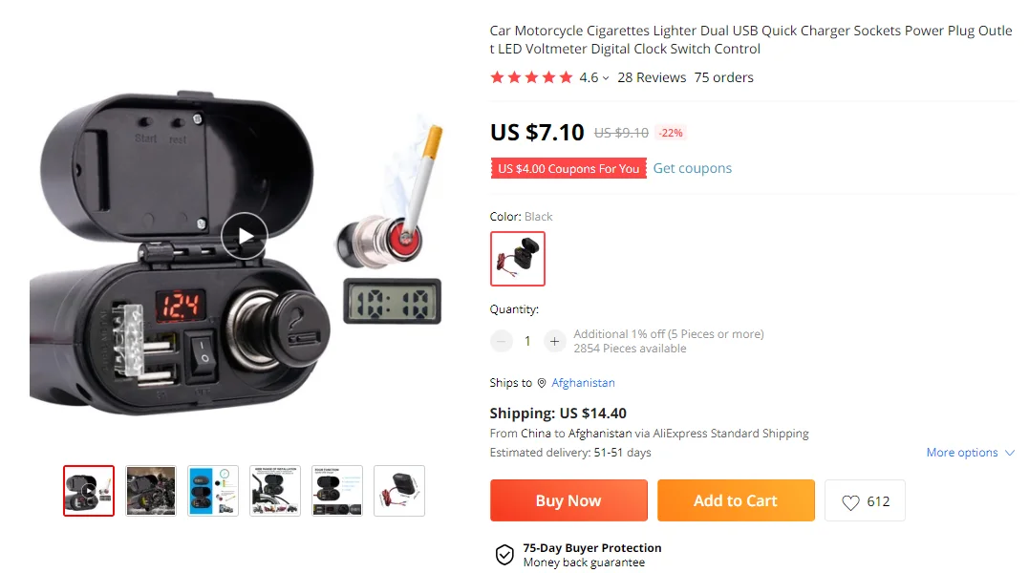Select the fourth installation range thumbnail
This screenshot has height=573, width=1029.
(275, 491)
